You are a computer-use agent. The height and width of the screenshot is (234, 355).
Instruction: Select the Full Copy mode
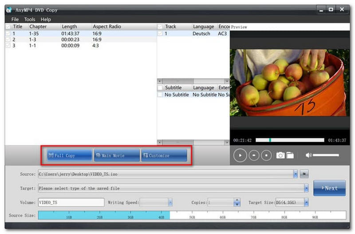(x=70, y=155)
